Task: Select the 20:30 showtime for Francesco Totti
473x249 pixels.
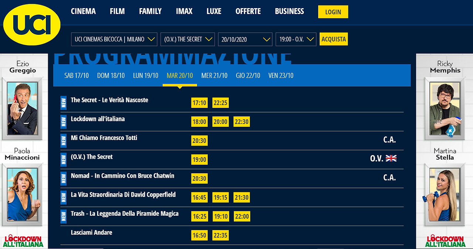Action: pyautogui.click(x=200, y=140)
